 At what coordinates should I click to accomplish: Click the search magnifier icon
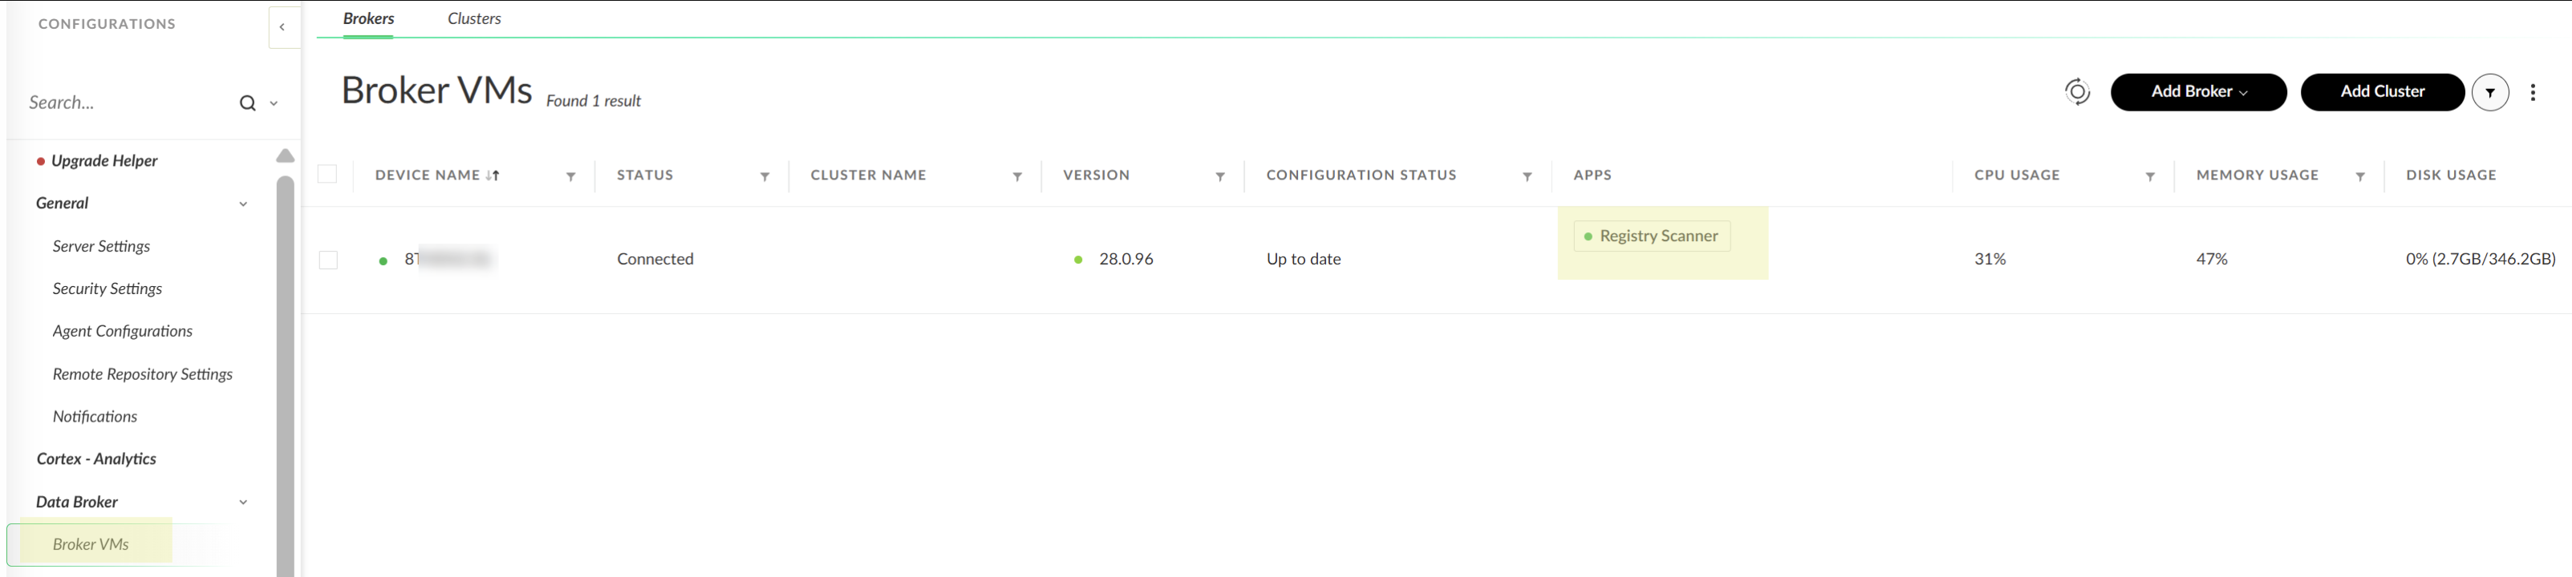click(248, 103)
